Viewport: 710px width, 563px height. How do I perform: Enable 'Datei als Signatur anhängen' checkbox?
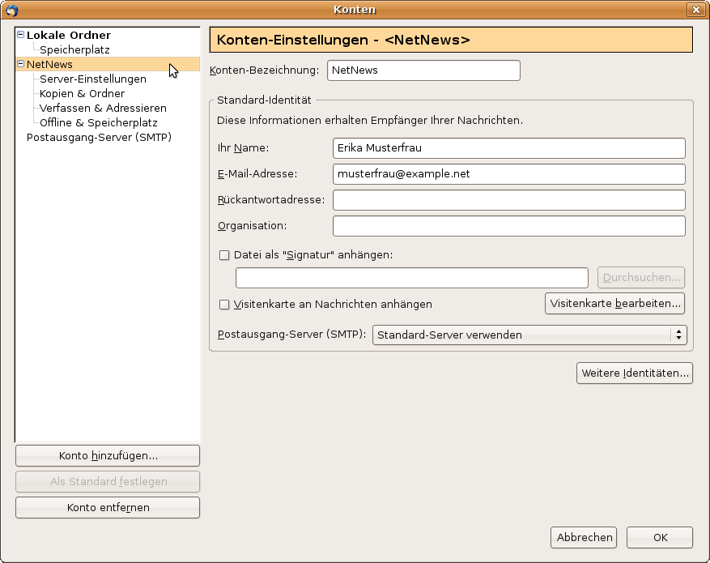coord(223,255)
